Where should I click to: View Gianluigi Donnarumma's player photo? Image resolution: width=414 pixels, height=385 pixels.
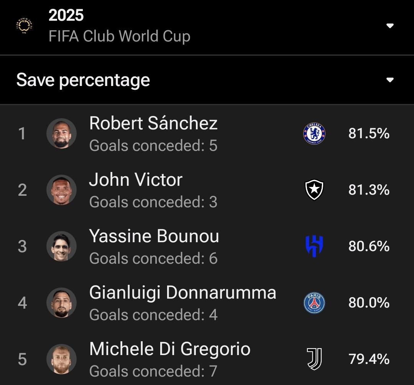click(x=61, y=303)
